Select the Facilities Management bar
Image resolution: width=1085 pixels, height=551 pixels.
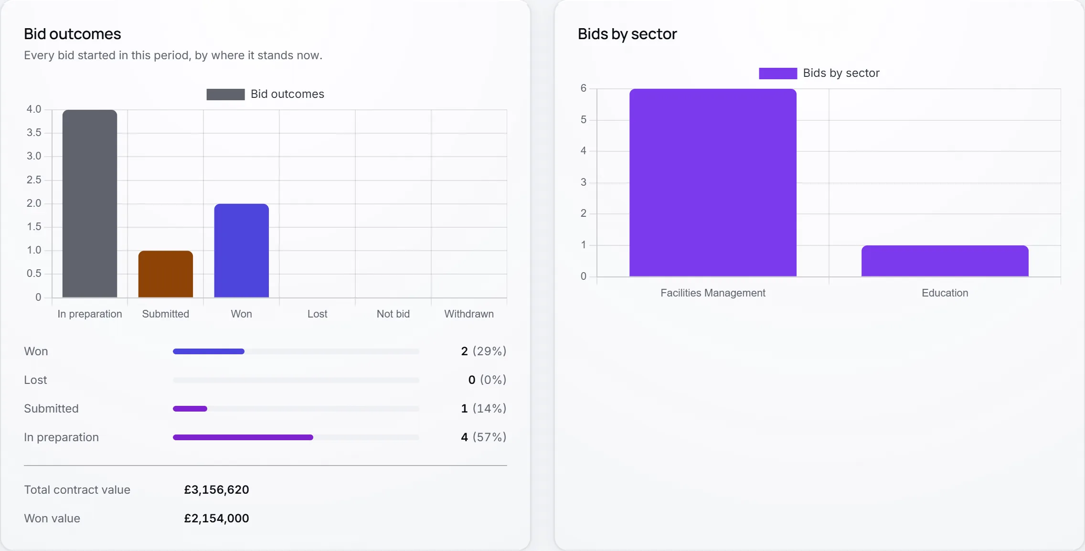coord(713,182)
